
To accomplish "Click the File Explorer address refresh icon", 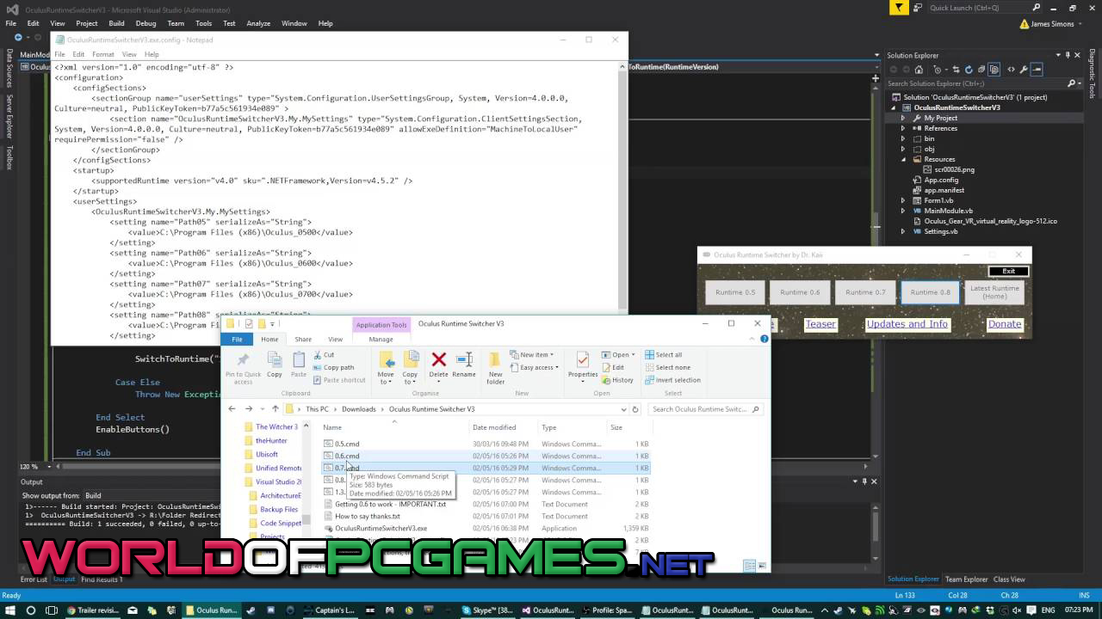I will coord(635,409).
